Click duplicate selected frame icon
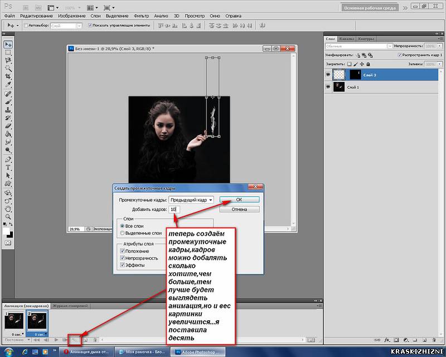Image resolution: width=446 pixels, height=357 pixels. pos(85,340)
